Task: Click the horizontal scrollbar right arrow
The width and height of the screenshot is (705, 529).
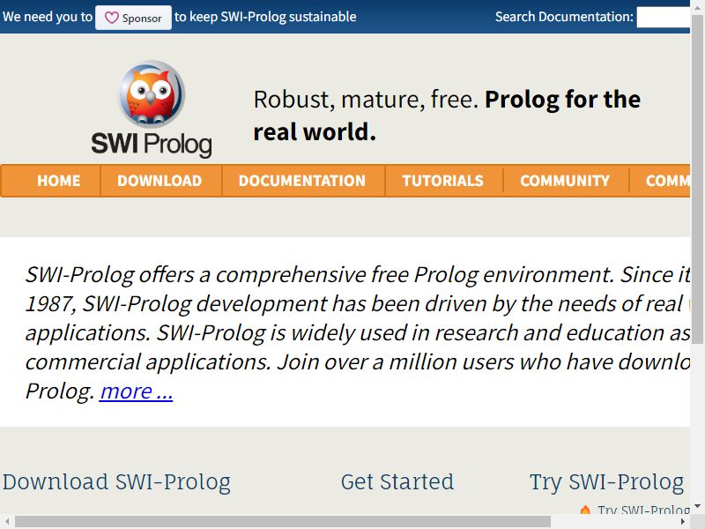Action: coord(682,522)
